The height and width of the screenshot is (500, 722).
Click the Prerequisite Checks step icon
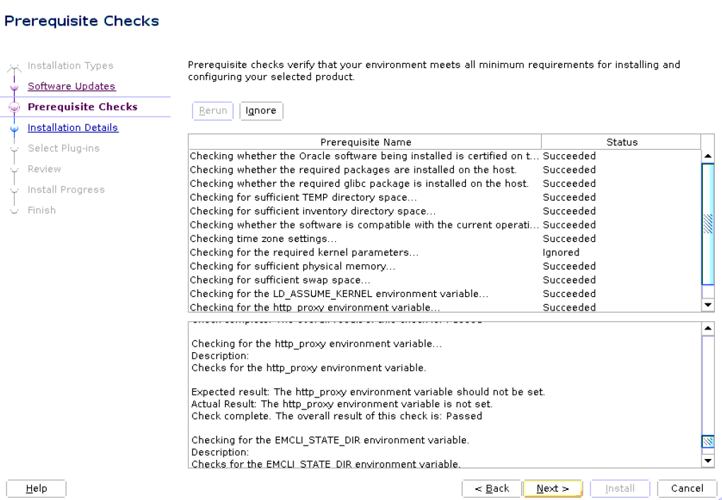(x=14, y=107)
